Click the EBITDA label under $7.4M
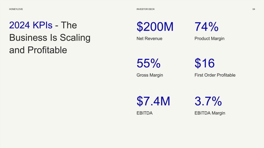Screen dimensions: 264x148 pyautogui.click(x=144, y=113)
